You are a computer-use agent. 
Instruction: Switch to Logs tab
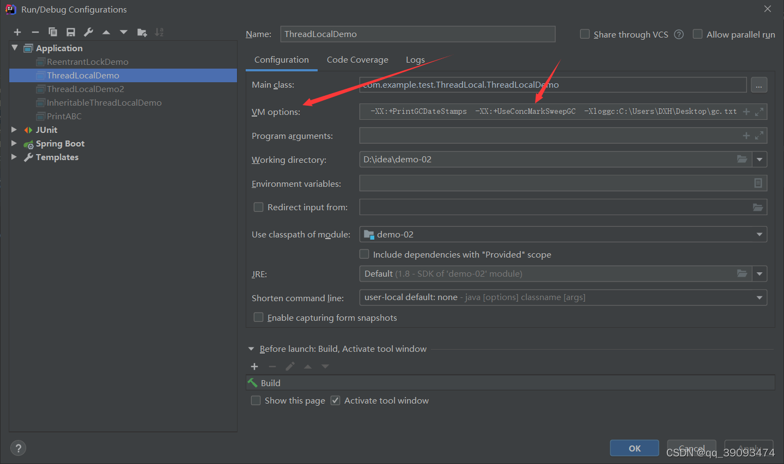[x=415, y=60]
